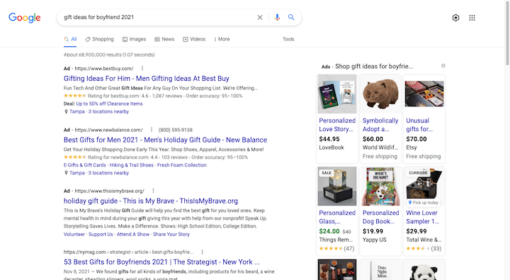Screen dimensions: 510x280
Task: Switch to the Shopping tab
Action: pos(100,39)
